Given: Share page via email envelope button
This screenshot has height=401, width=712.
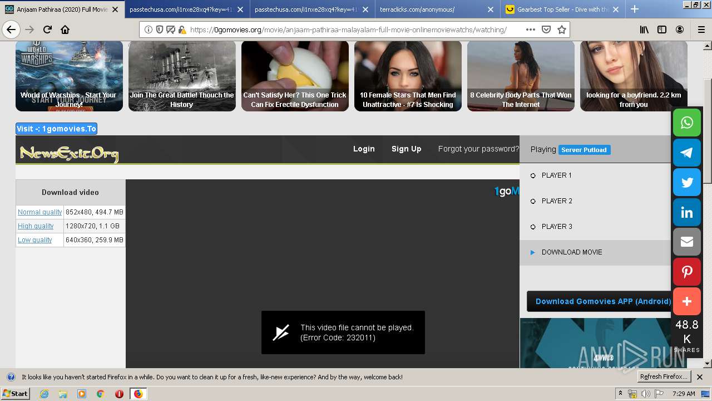Looking at the screenshot, I should 687,242.
